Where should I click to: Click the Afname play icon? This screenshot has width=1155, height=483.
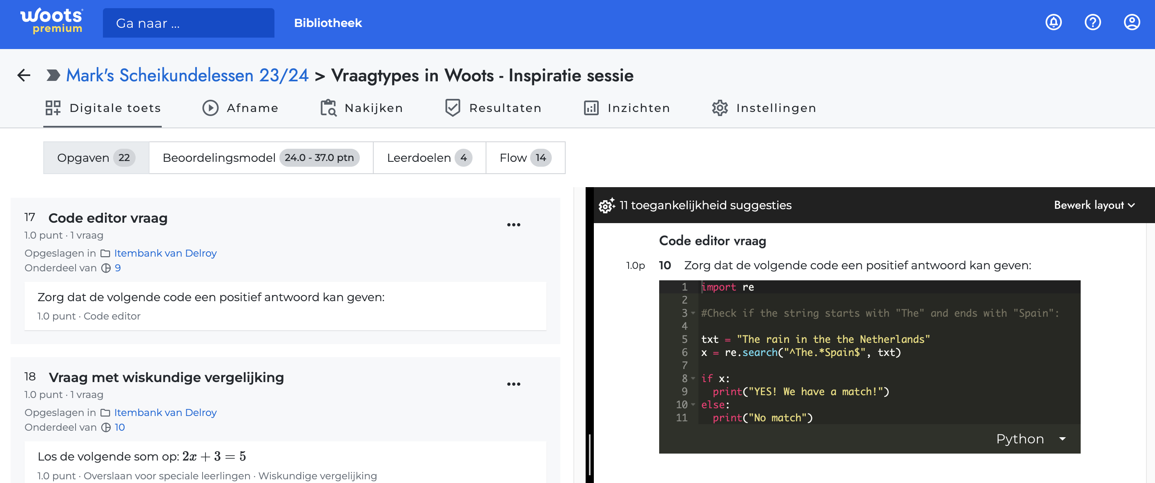pyautogui.click(x=210, y=108)
